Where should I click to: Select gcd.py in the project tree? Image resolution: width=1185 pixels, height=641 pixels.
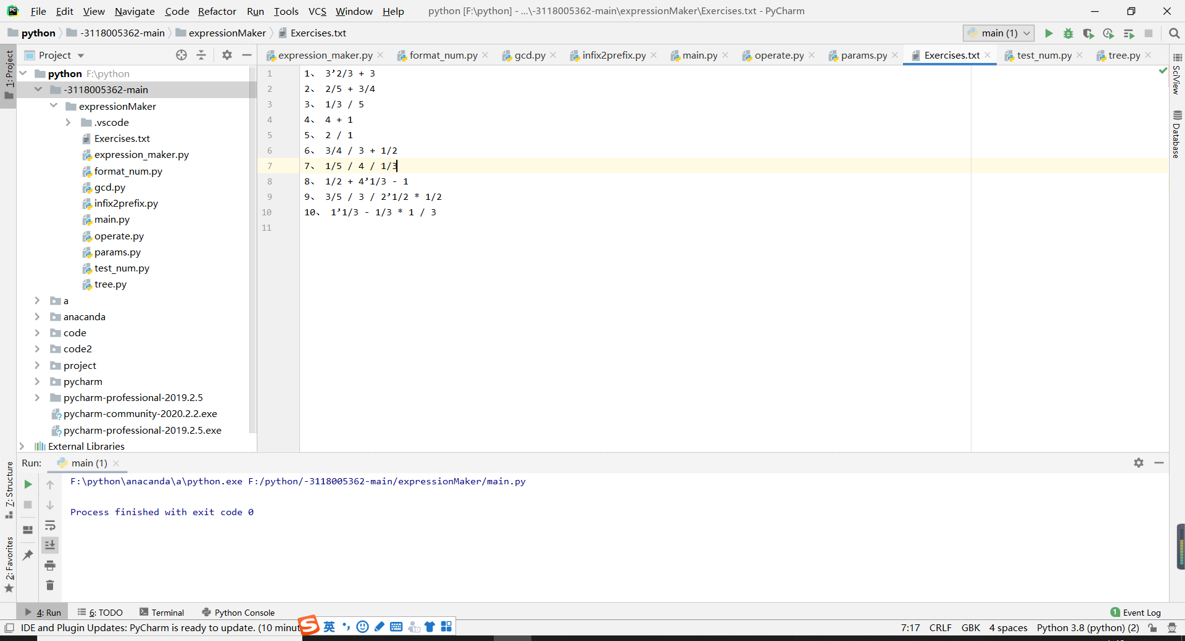110,187
